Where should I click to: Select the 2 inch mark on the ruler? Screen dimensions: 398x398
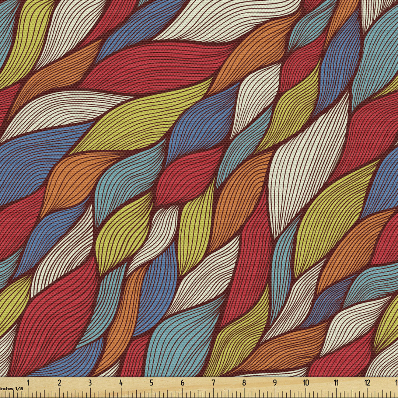59,383
